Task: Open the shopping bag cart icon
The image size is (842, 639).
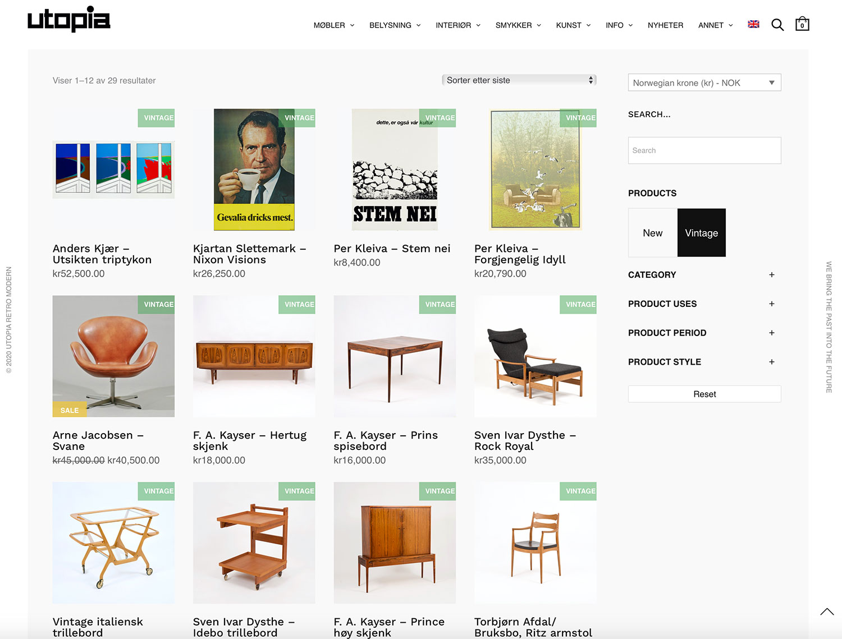Action: click(x=802, y=24)
